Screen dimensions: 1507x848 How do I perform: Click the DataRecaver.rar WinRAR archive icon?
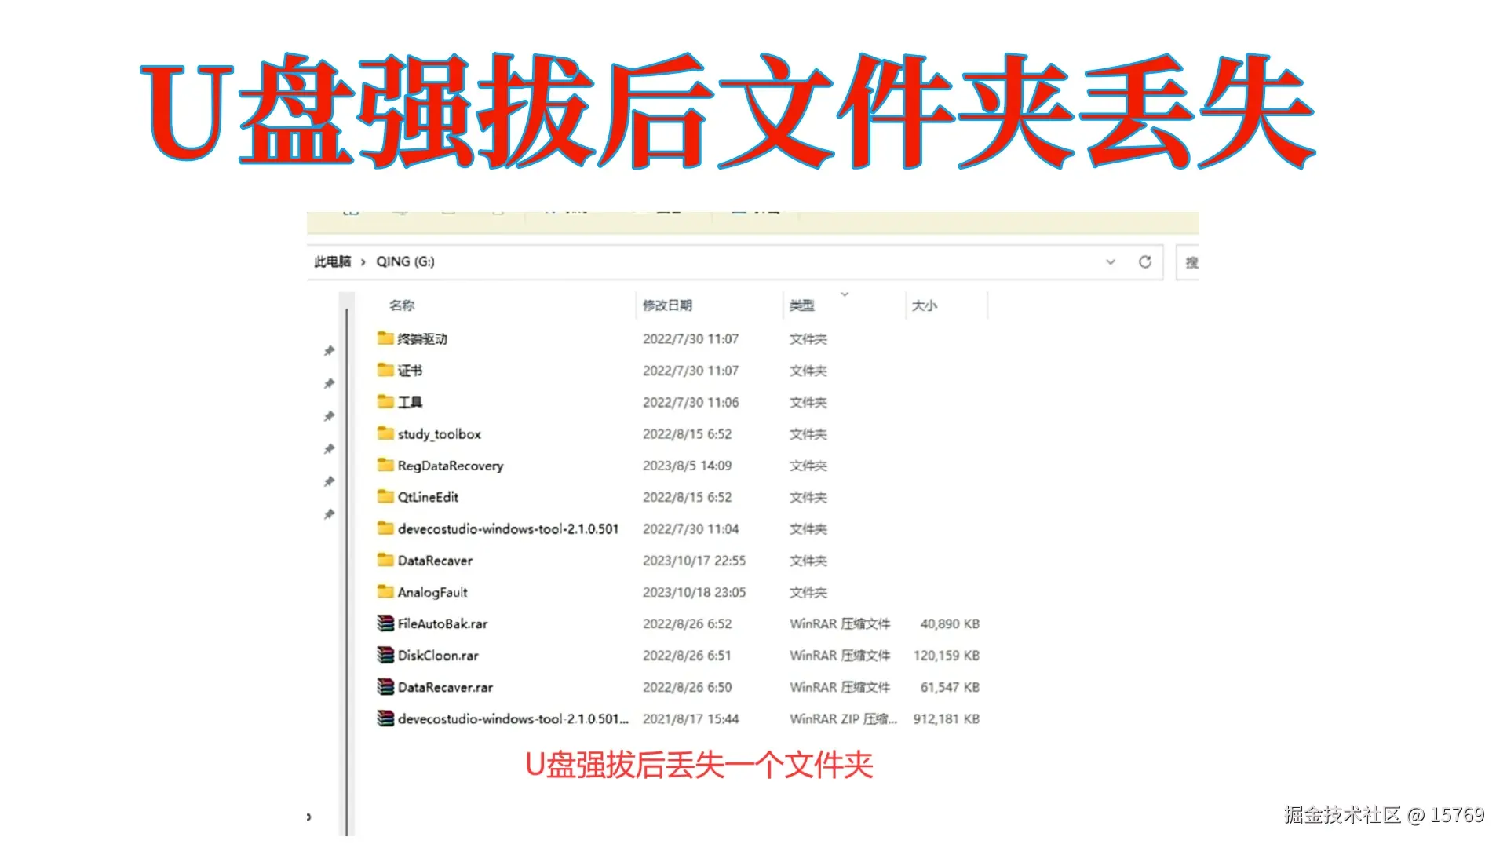pos(386,687)
